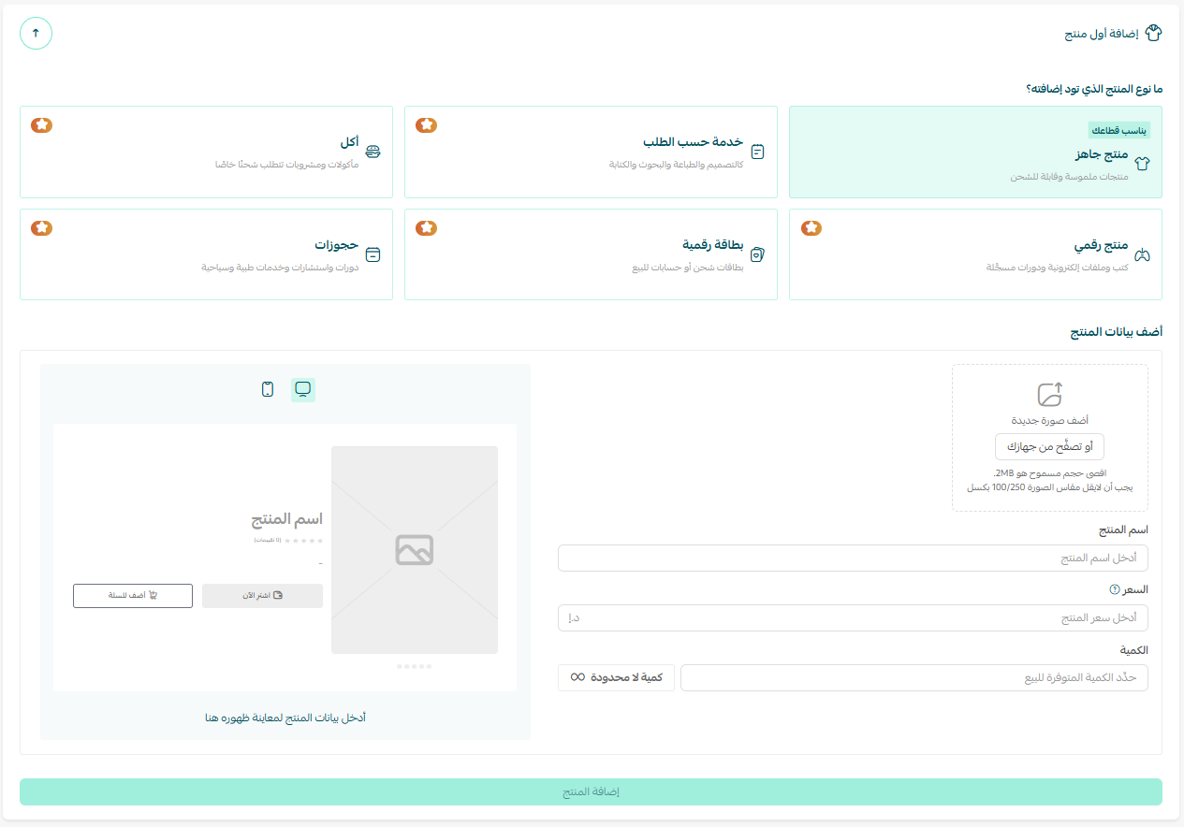
Task: Click the premium star badge on food card
Action: (41, 125)
